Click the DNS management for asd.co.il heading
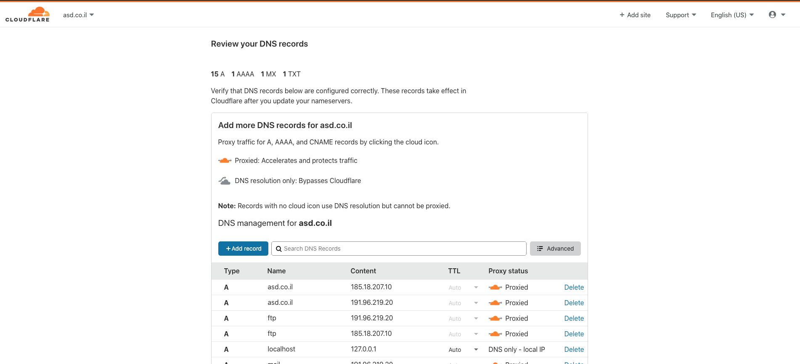Viewport: 800px width, 364px height. coord(275,223)
